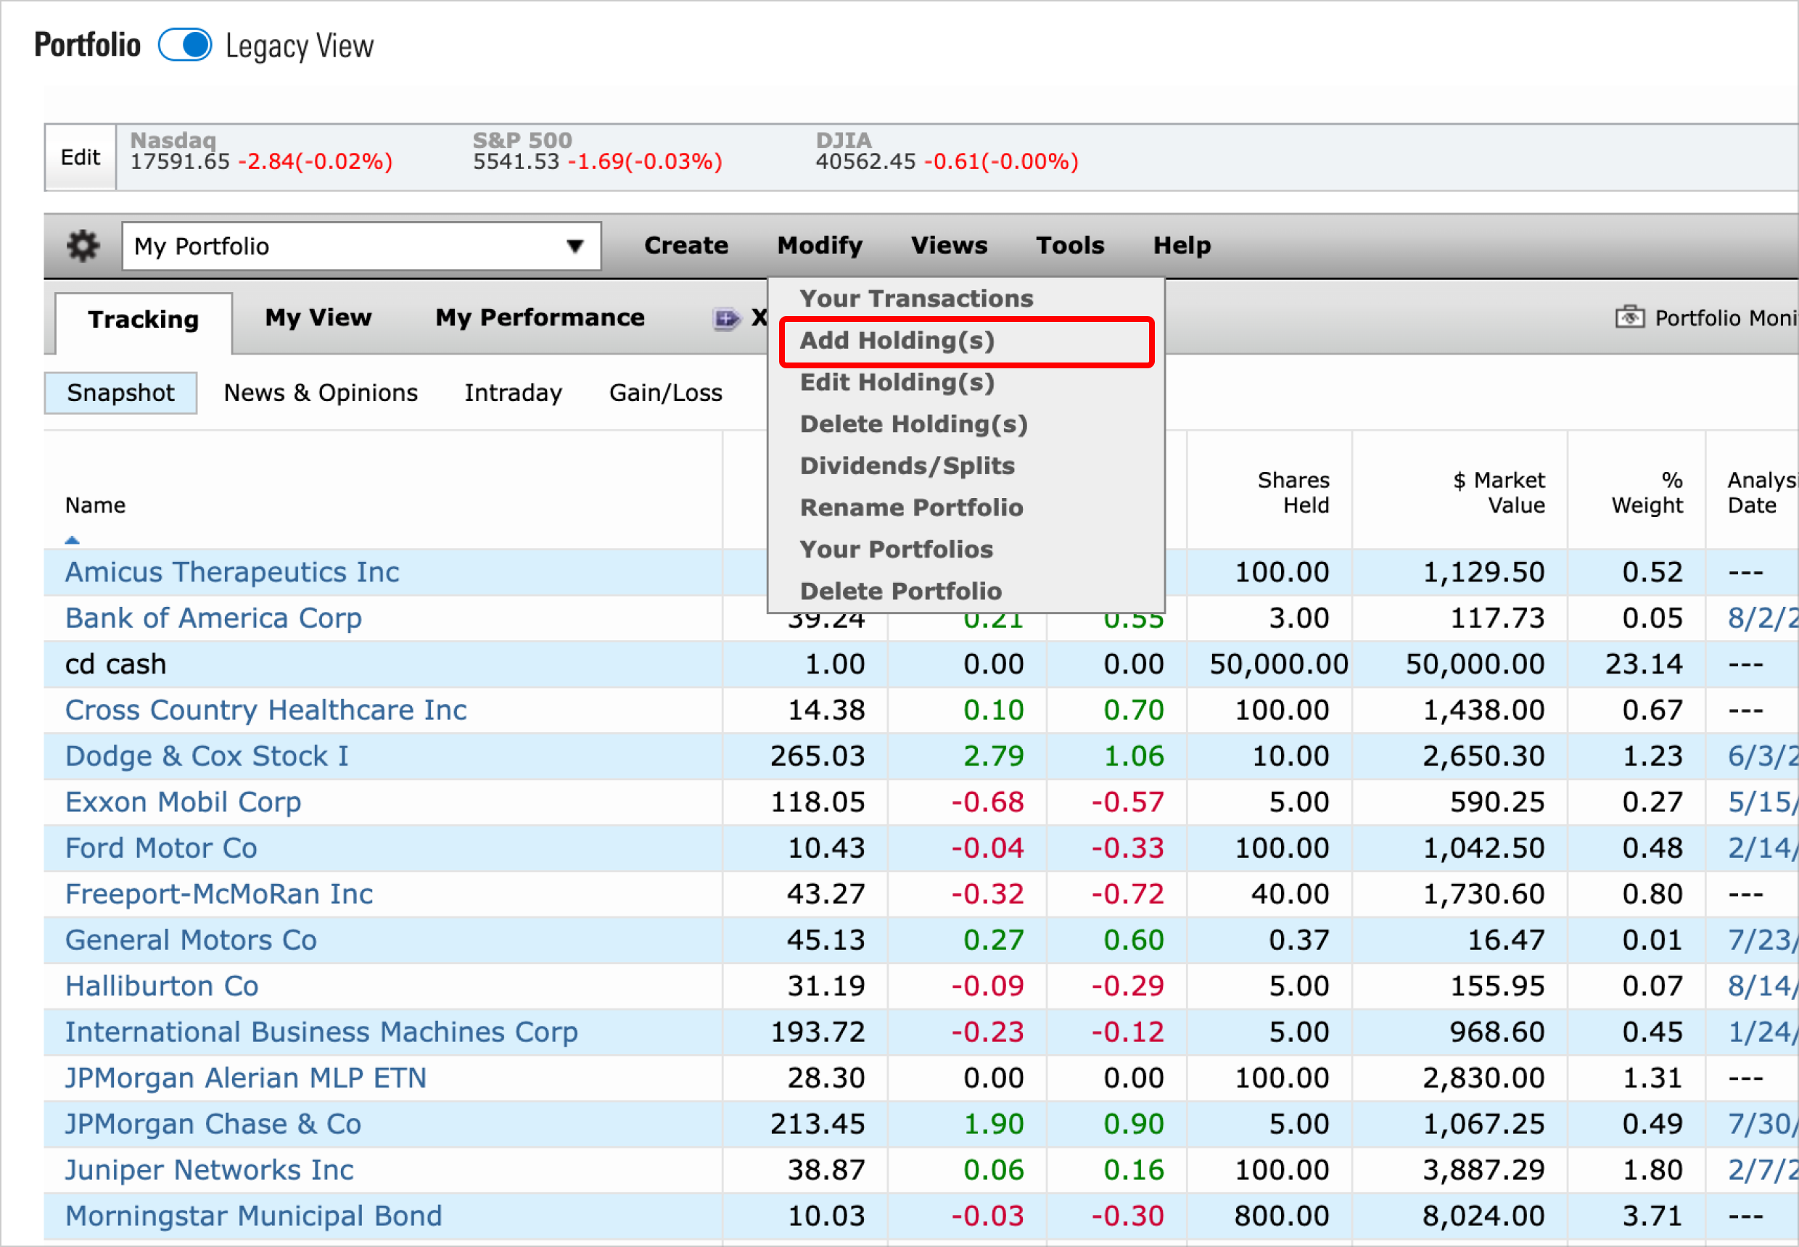Click the $ Market Value column header
The image size is (1799, 1247).
tap(1499, 493)
